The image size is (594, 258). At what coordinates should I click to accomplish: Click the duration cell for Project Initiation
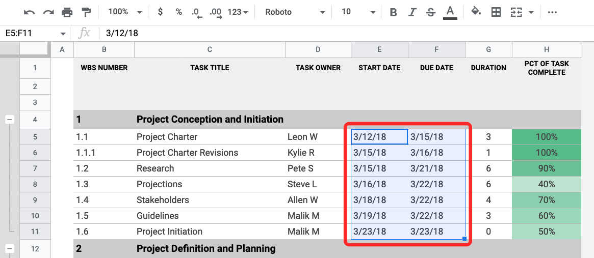pos(488,232)
